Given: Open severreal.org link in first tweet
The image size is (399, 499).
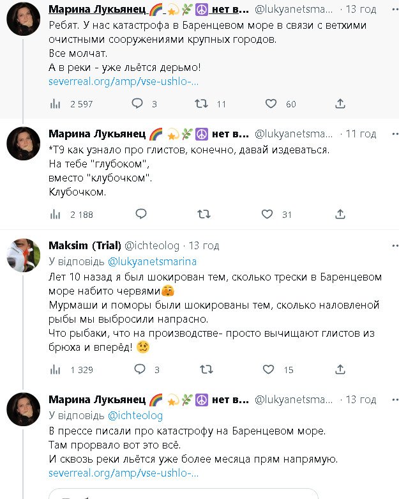Looking at the screenshot, I should (x=123, y=82).
